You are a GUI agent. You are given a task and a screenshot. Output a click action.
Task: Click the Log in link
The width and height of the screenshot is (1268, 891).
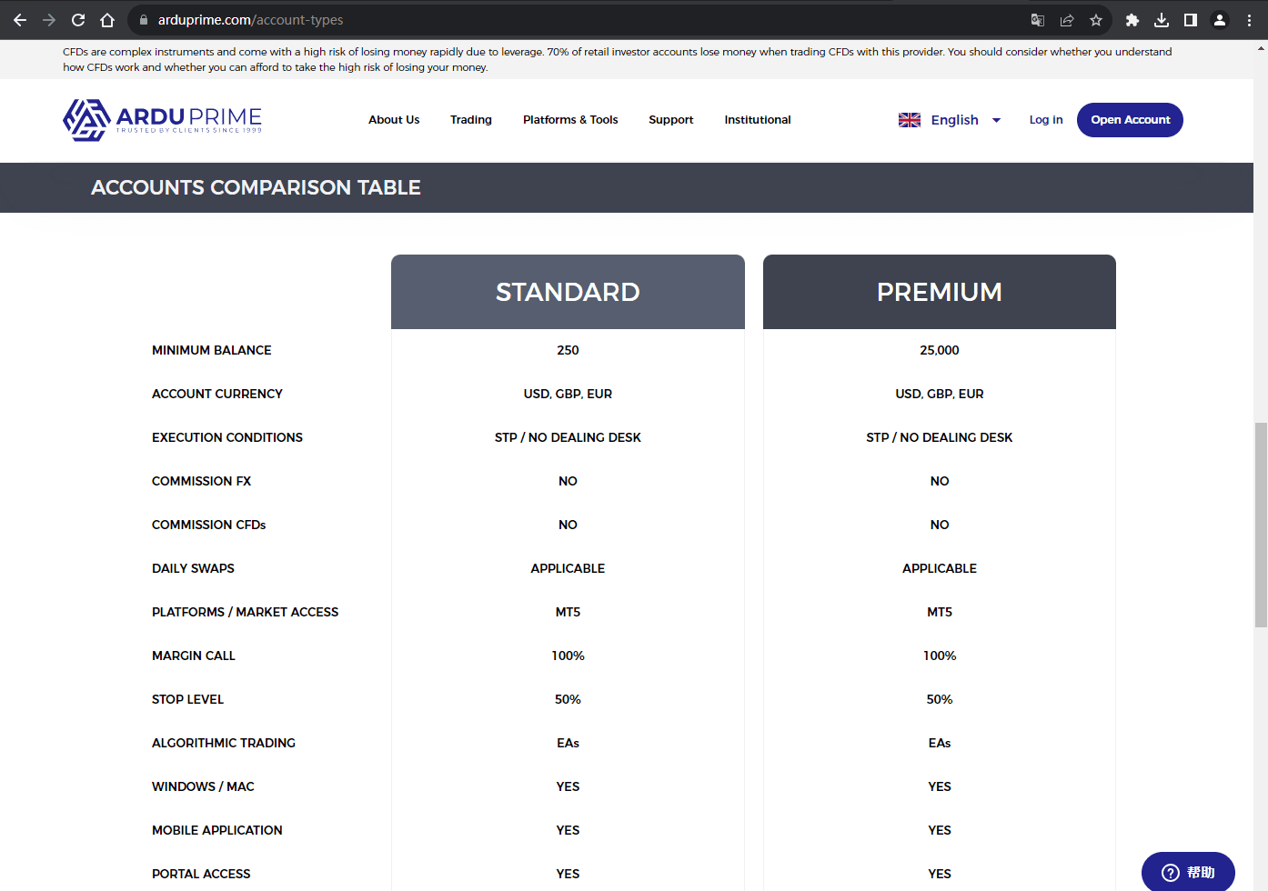point(1046,120)
